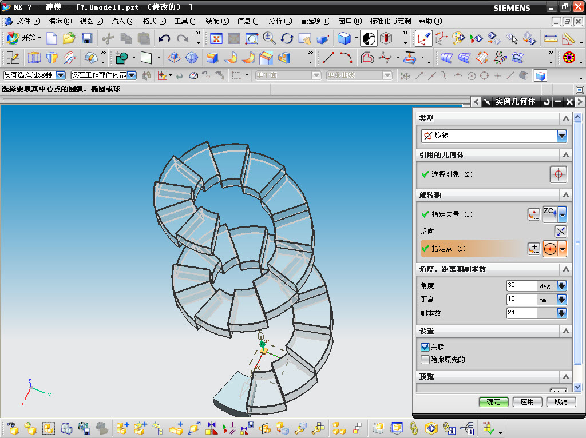586x438 pixels.
Task: Open the 副本数 value options dropdown
Action: tap(562, 313)
